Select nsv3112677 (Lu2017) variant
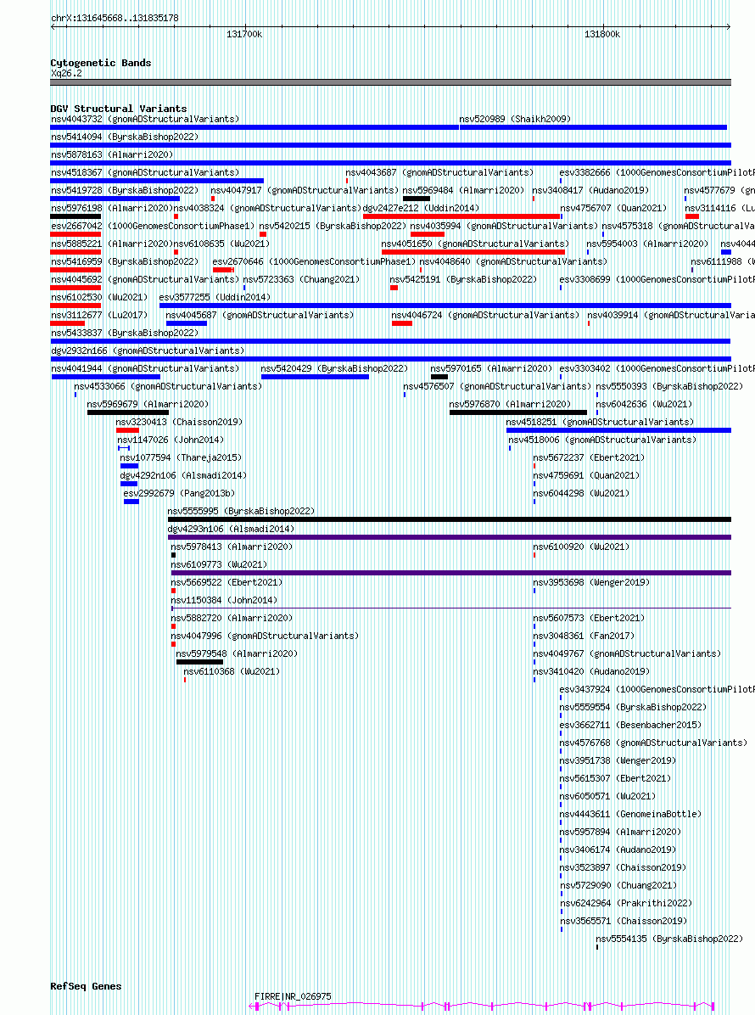Viewport: 755px width, 1015px height. point(99,315)
